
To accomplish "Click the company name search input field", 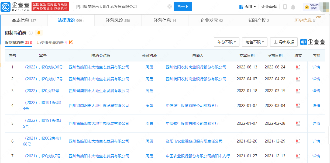I will pyautogui.click(x=120, y=6).
